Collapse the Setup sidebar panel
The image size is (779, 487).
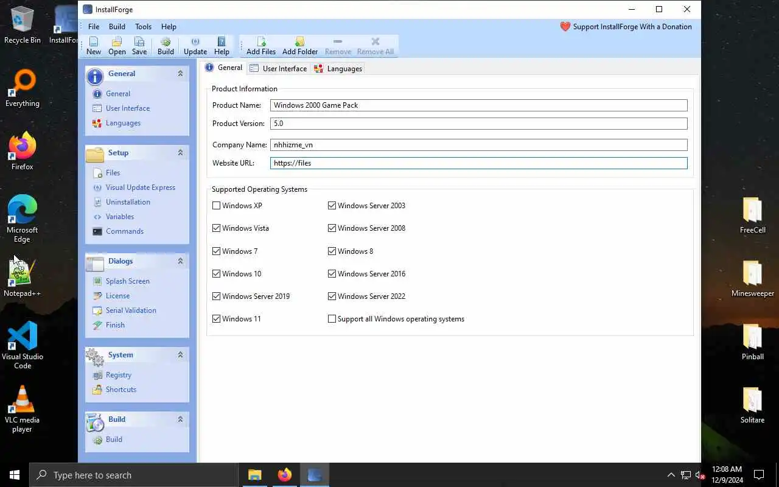[180, 153]
